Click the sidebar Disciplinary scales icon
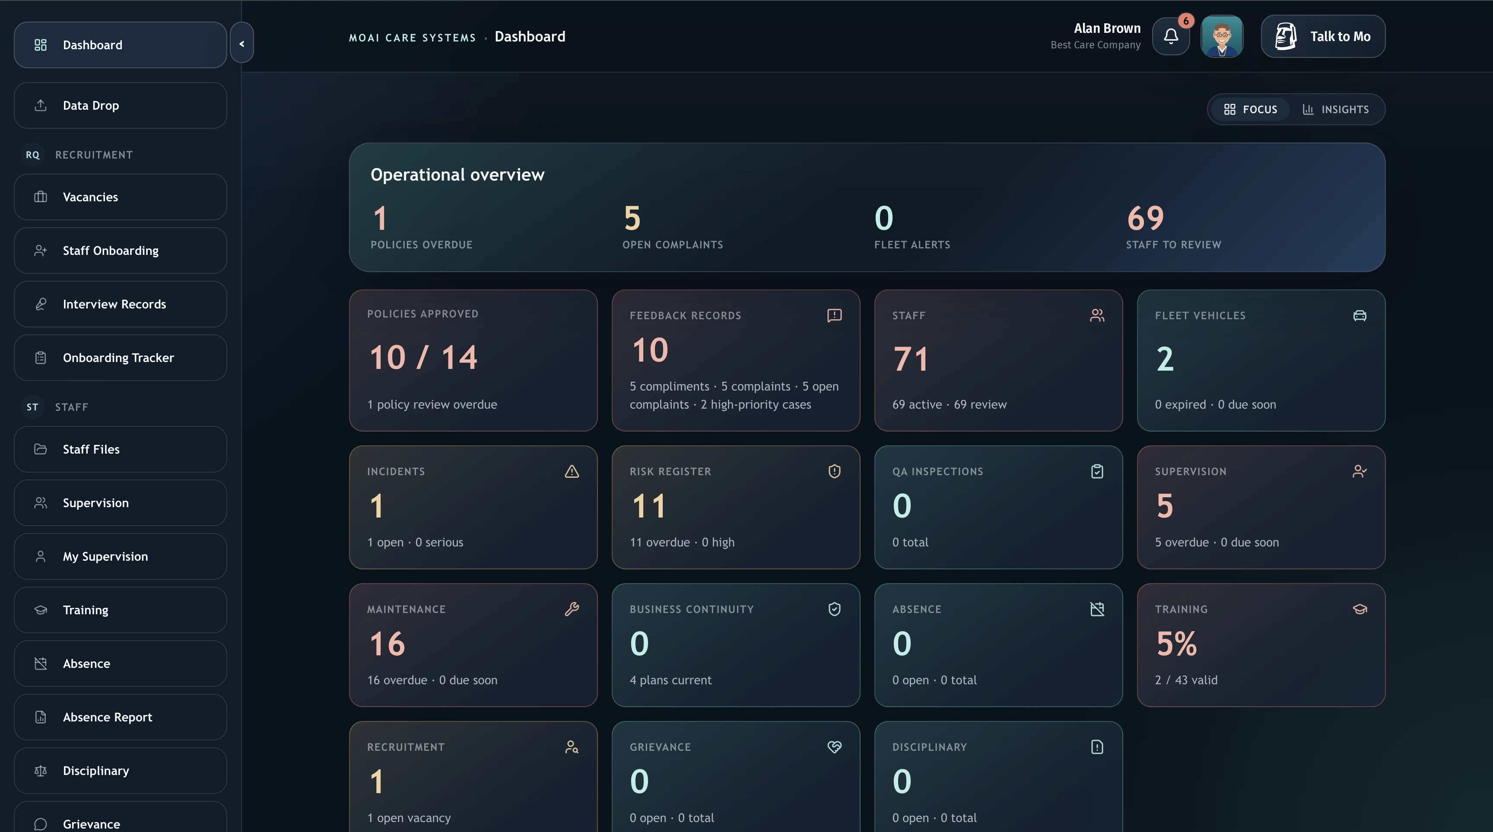 click(41, 771)
